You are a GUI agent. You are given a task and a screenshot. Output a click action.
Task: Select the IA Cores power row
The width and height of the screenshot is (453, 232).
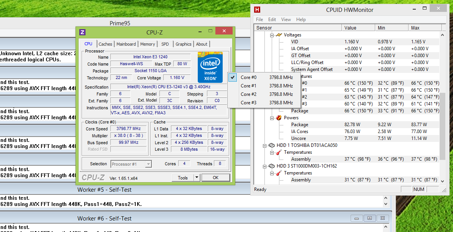click(x=365, y=132)
